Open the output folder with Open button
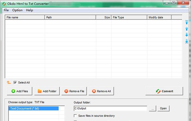This screenshot has height=121, width=191. point(163,108)
